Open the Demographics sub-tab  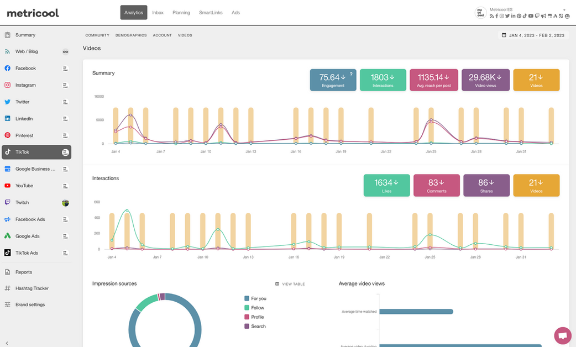click(x=131, y=35)
